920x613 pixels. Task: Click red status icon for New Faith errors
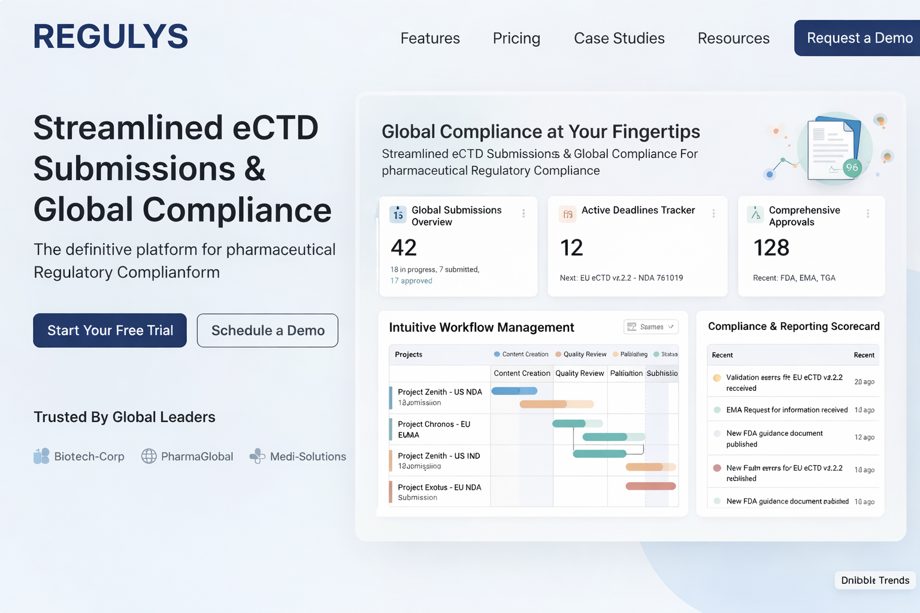coord(717,468)
